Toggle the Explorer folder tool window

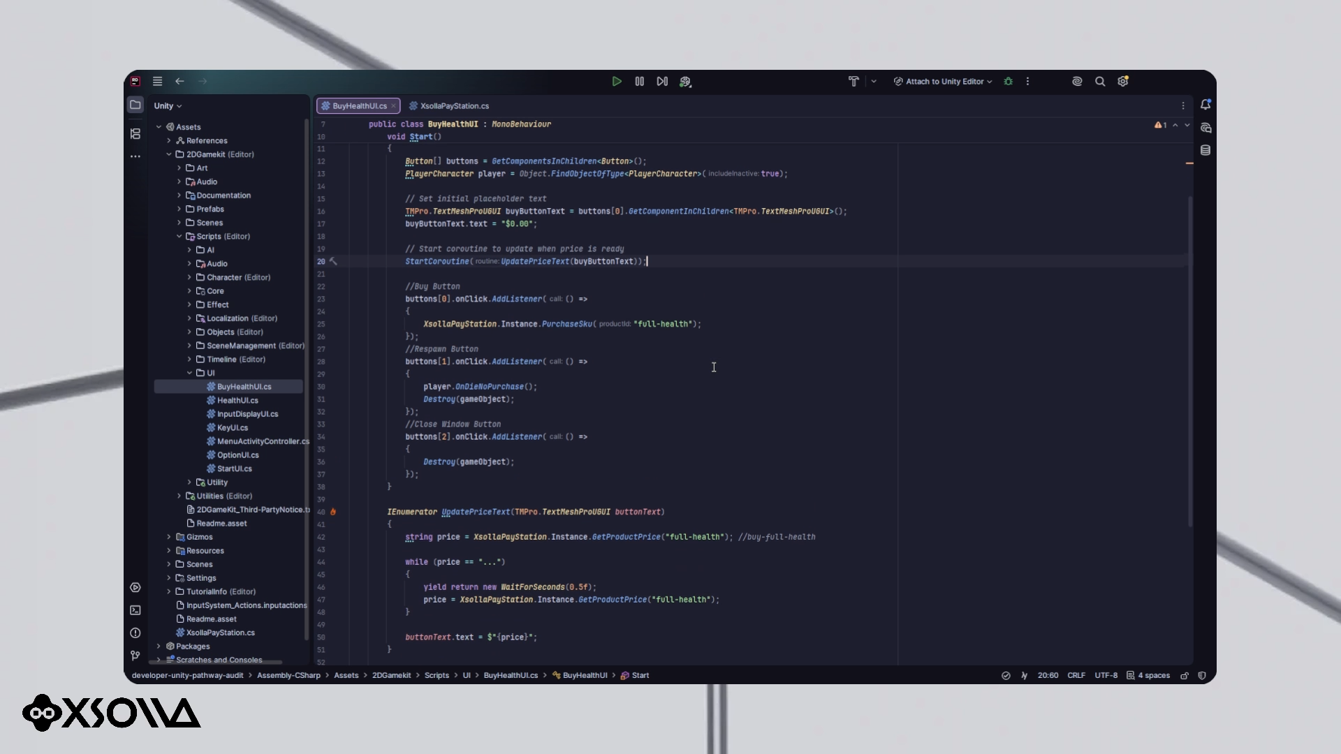[x=135, y=105]
